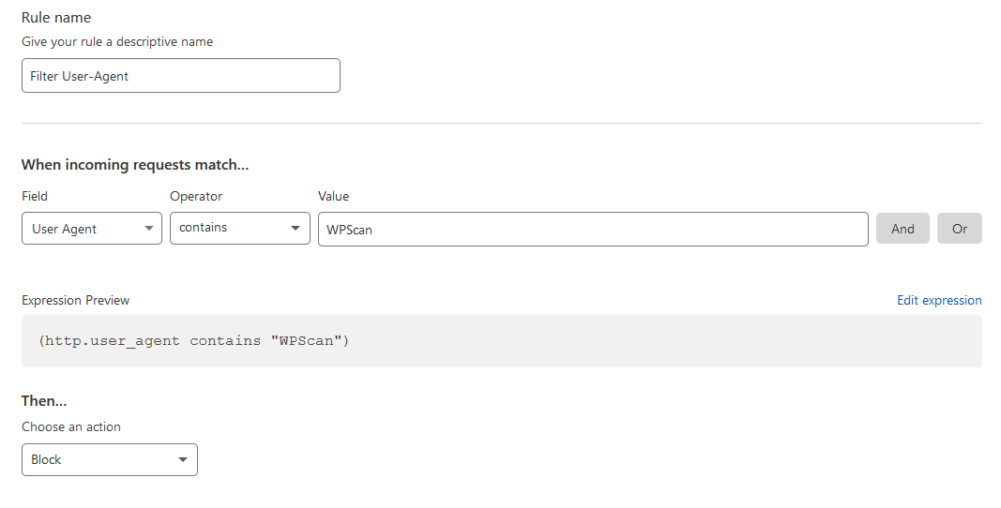The image size is (1001, 508).
Task: Click the expression preview code box
Action: pyautogui.click(x=502, y=341)
